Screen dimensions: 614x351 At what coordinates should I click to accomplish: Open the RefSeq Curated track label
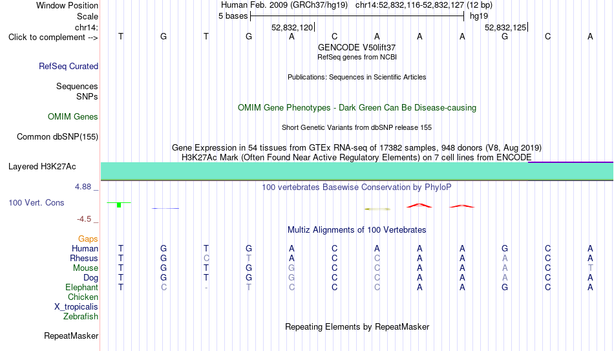tap(69, 66)
